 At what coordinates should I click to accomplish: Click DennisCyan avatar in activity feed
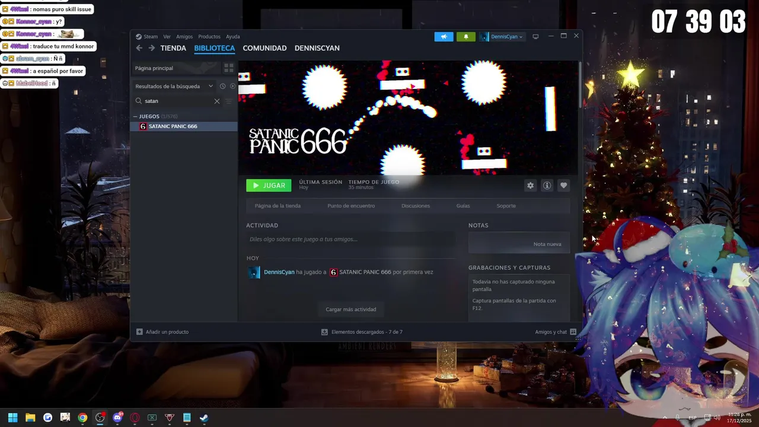click(254, 272)
